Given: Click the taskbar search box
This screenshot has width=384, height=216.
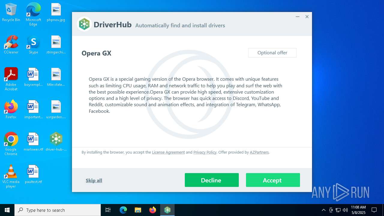Looking at the screenshot, I should pyautogui.click(x=58, y=210).
